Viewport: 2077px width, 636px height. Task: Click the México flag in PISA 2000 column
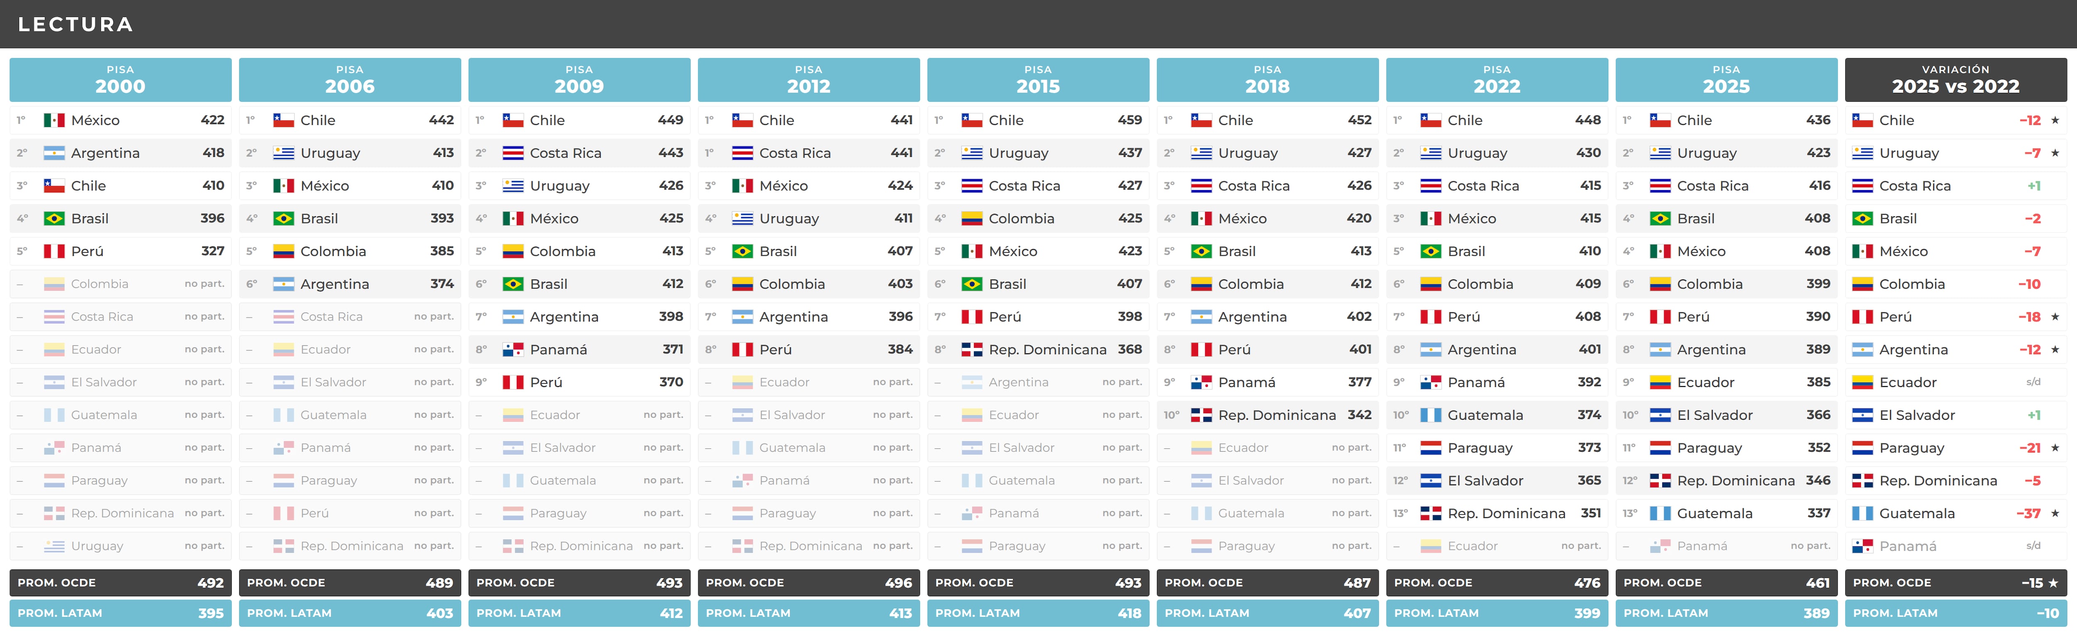[x=54, y=120]
